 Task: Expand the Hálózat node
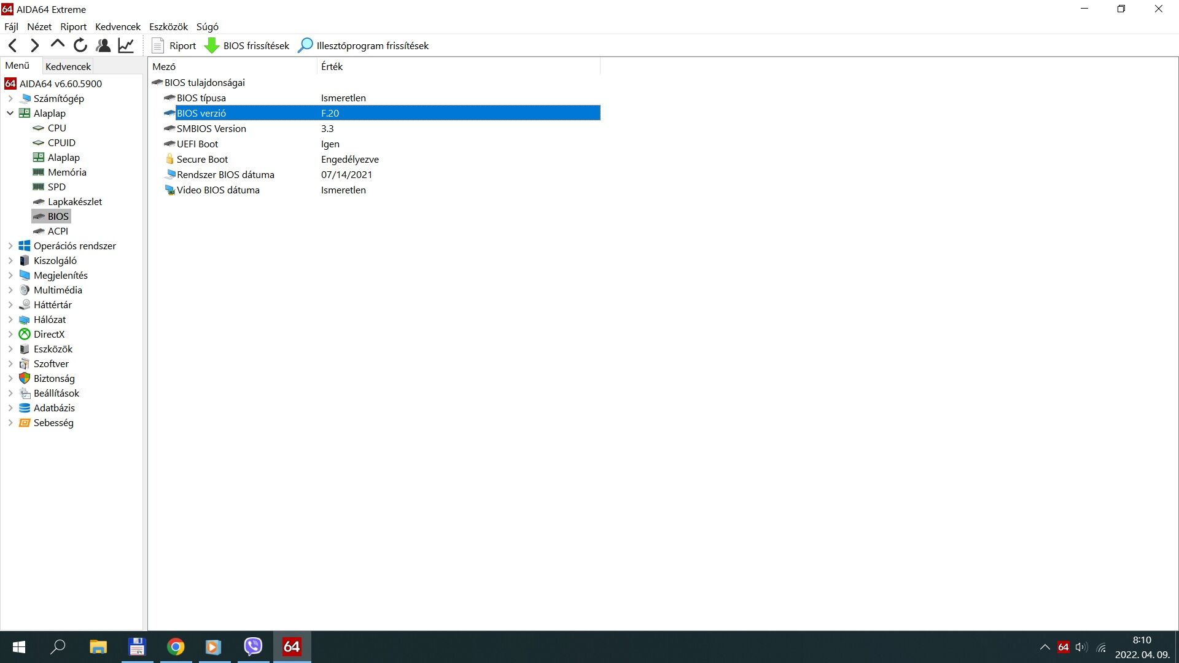click(10, 319)
